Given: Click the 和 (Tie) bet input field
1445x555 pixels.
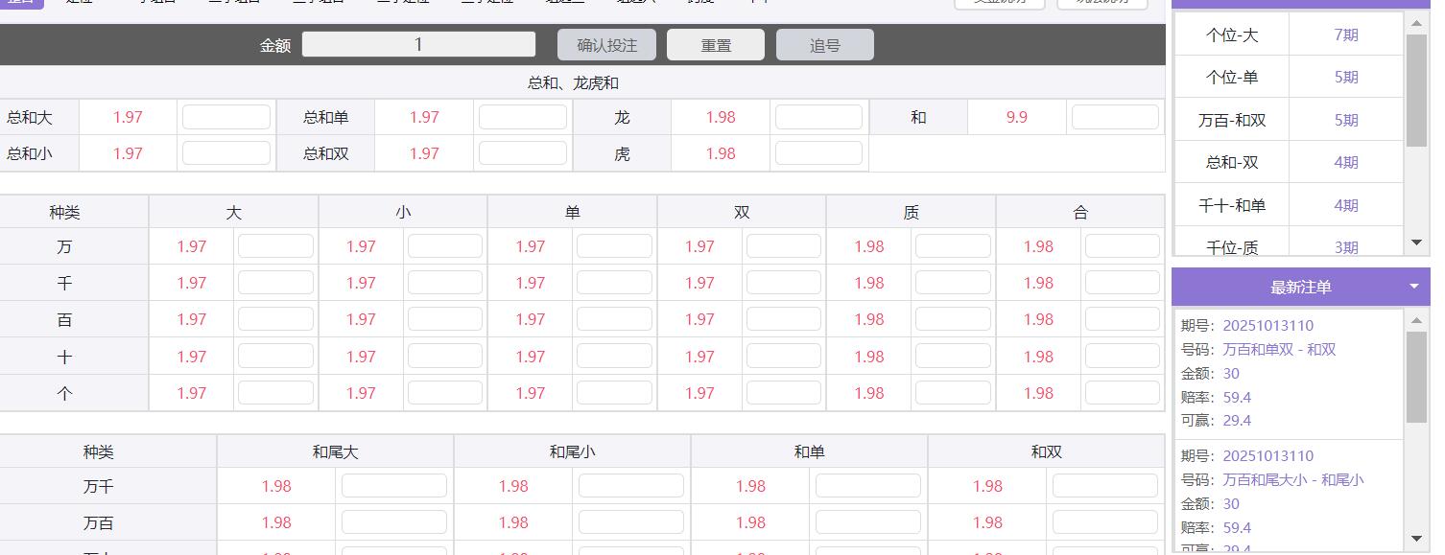Looking at the screenshot, I should 1116,116.
